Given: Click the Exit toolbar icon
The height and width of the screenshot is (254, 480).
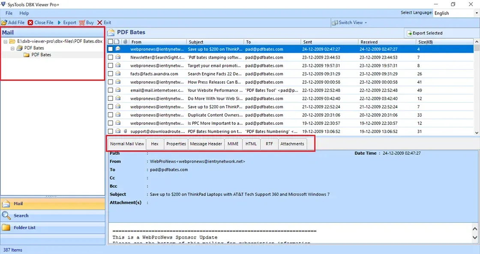Looking at the screenshot, I should click(100, 23).
